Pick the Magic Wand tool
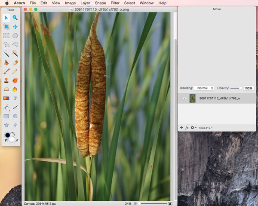This screenshot has width=258, height=206. pyautogui.click(x=6, y=53)
